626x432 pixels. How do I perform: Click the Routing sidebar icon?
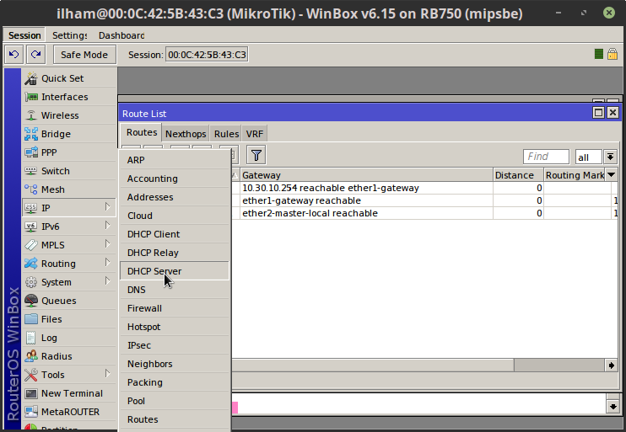[30, 264]
